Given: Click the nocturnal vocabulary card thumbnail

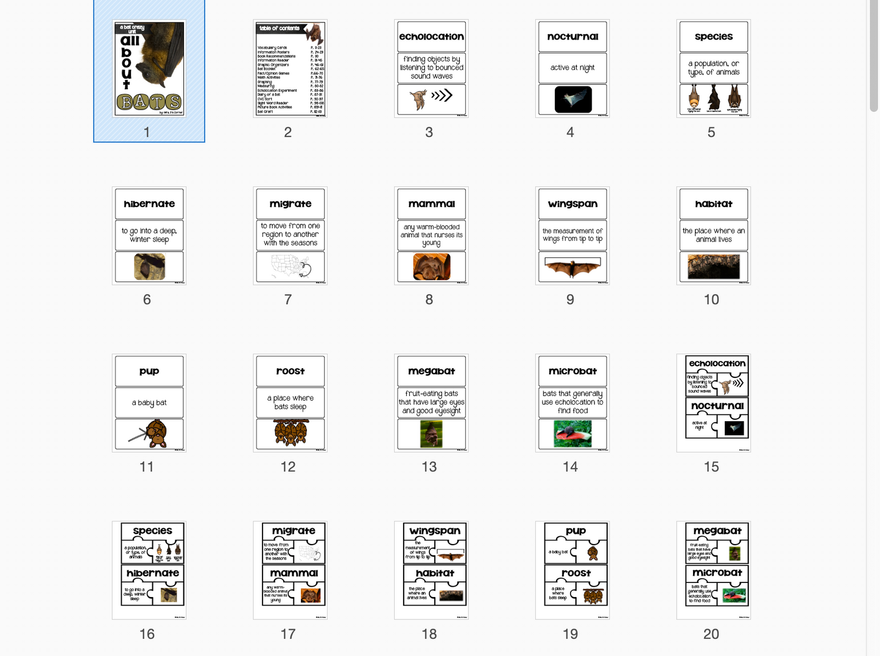Looking at the screenshot, I should tap(572, 69).
